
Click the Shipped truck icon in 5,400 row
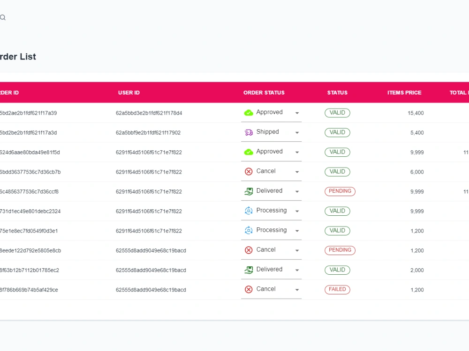pos(249,132)
